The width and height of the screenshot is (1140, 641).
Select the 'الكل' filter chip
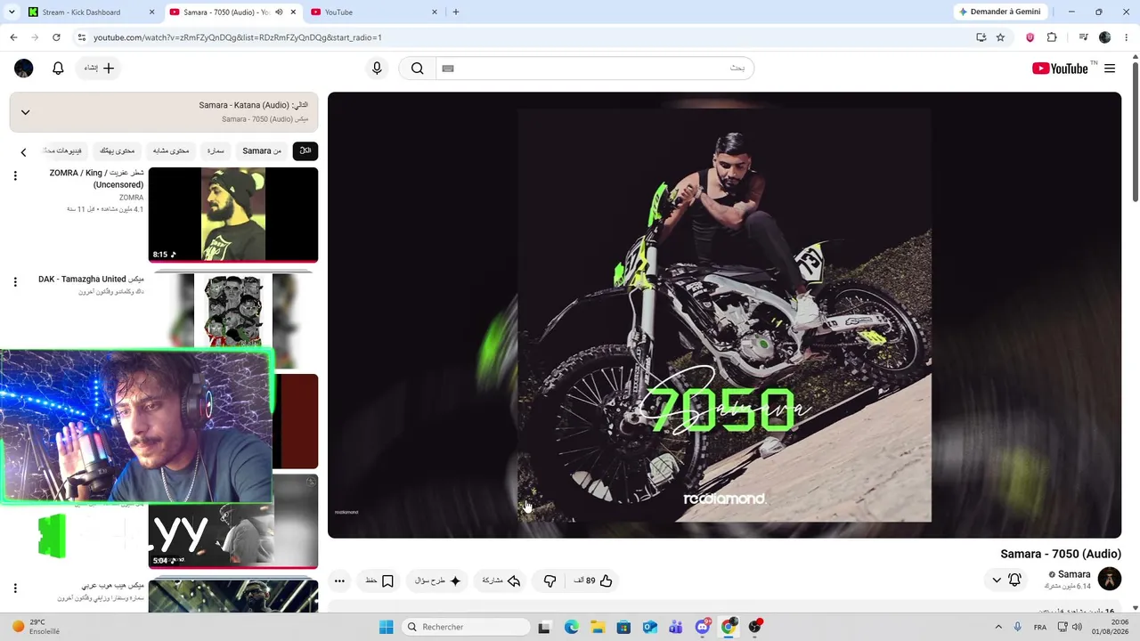305,151
